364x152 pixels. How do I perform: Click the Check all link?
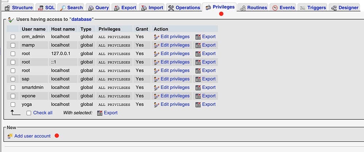point(43,113)
